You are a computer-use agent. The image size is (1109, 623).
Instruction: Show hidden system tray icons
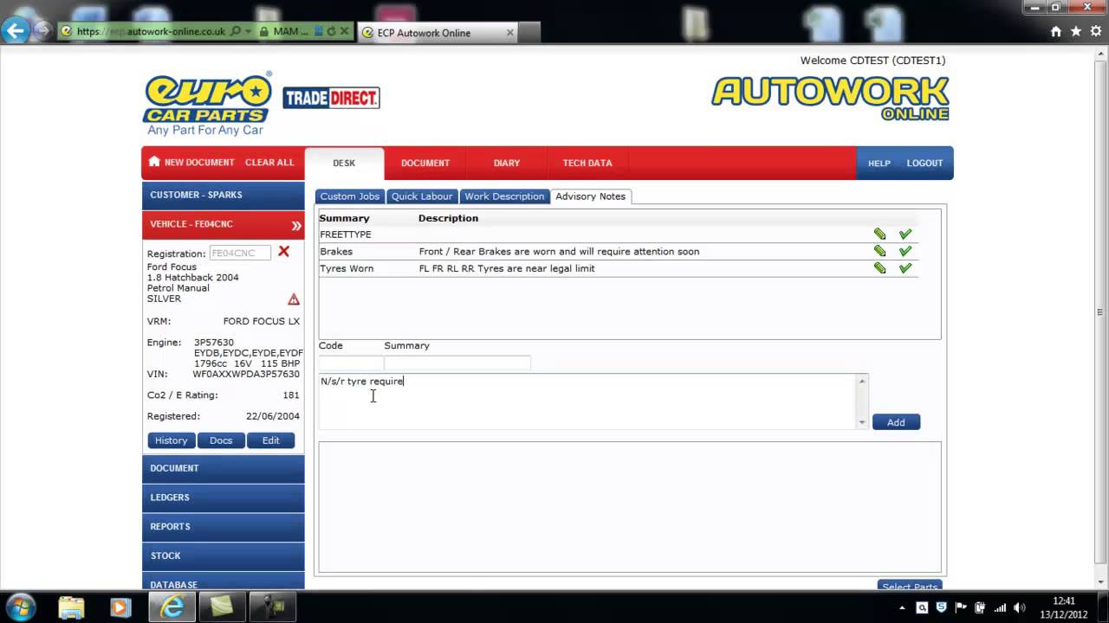904,607
